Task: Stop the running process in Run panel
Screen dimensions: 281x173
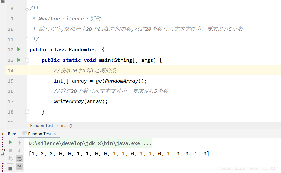Action: click(x=10, y=150)
